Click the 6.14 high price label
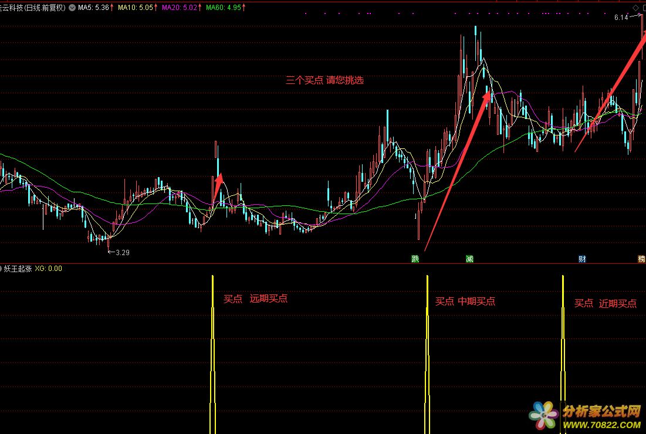The image size is (646, 434). click(x=621, y=17)
